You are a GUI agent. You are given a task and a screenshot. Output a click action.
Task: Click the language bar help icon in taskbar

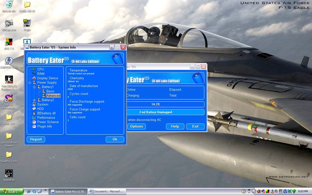click(x=244, y=191)
